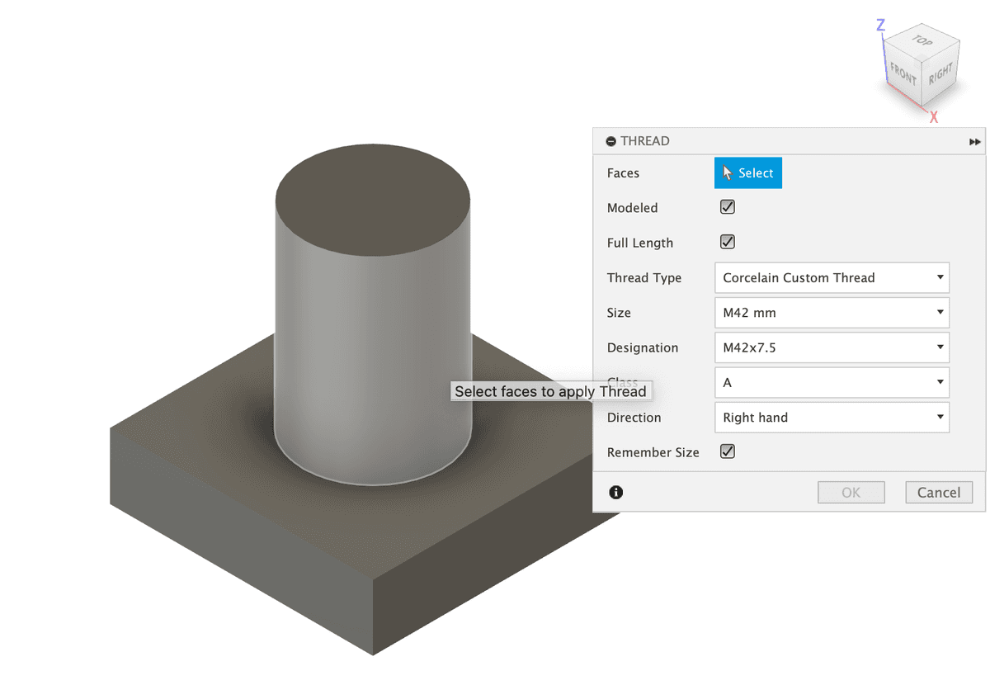
Task: Disable the Remember Size checkbox
Action: pyautogui.click(x=728, y=451)
